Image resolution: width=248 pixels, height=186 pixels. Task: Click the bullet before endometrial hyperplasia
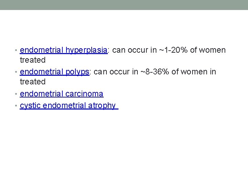pos(17,51)
